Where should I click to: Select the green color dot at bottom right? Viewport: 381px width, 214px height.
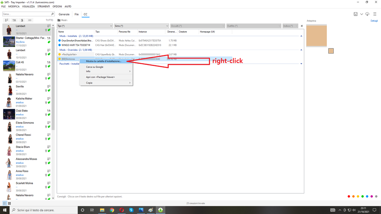pos(363,196)
